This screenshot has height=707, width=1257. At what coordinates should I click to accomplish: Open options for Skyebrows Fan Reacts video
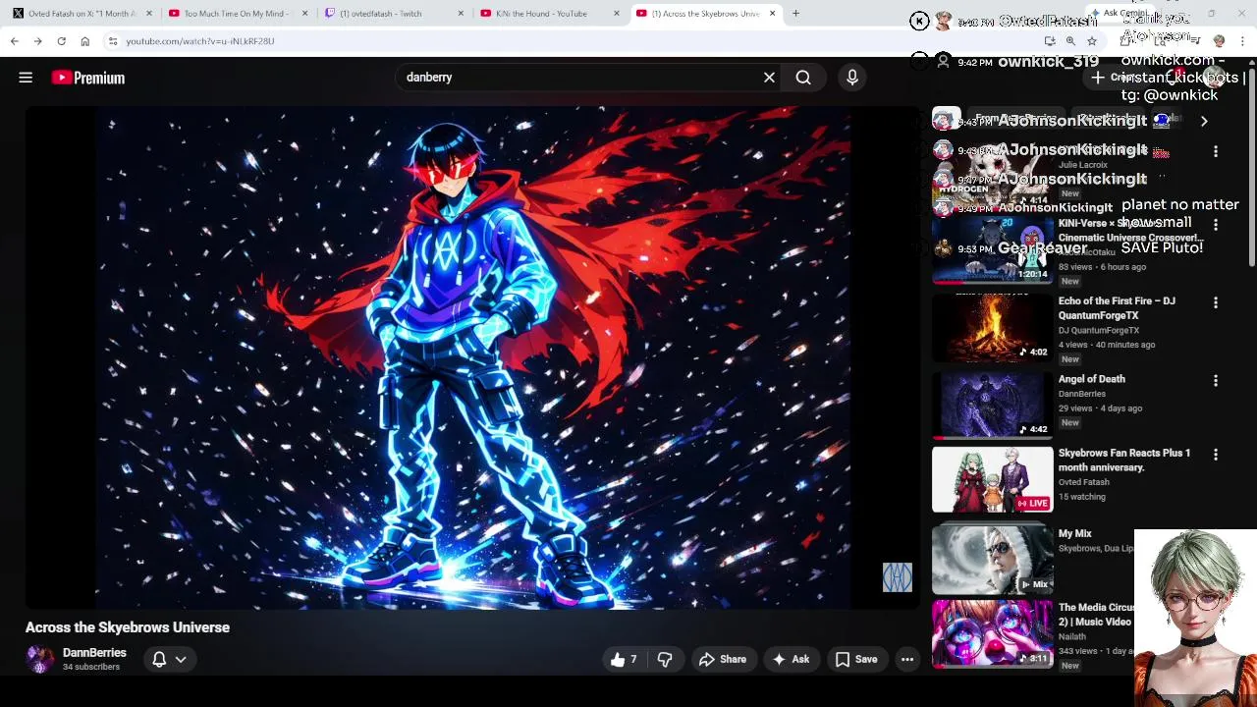click(x=1216, y=455)
